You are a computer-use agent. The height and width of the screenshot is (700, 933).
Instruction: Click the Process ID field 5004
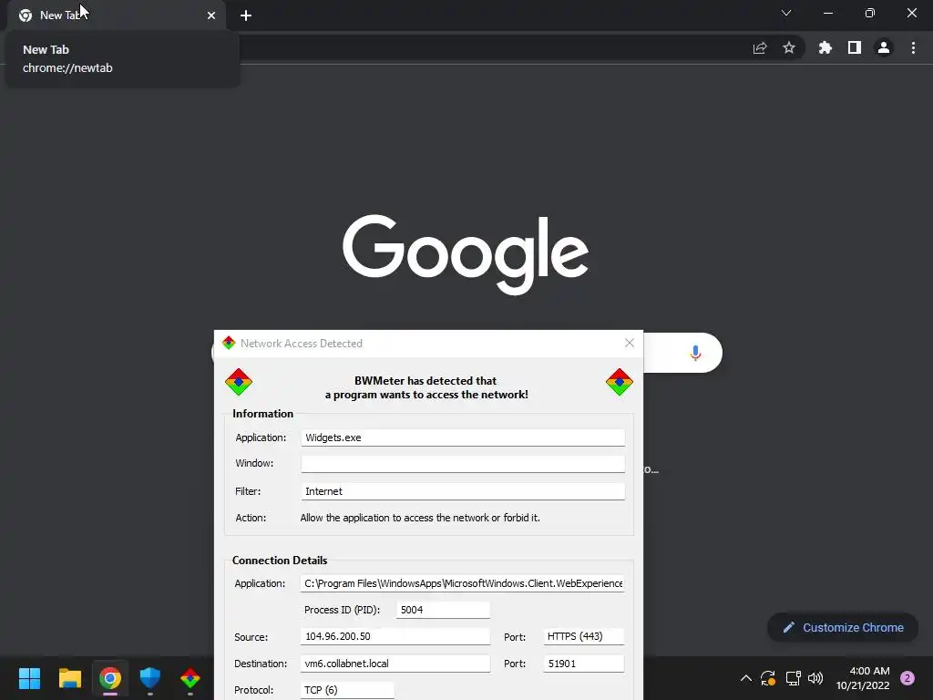point(443,610)
